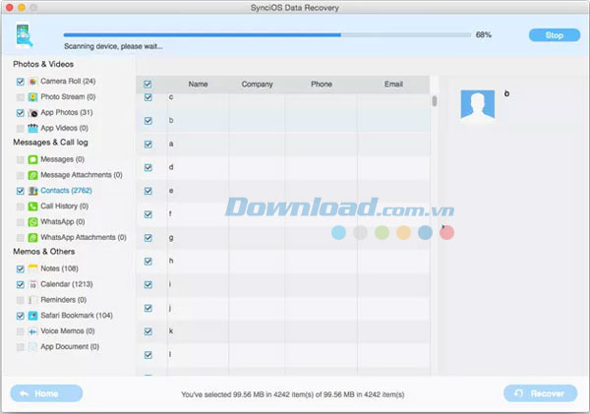Click the Notes icon
This screenshot has height=414, width=590.
(33, 268)
